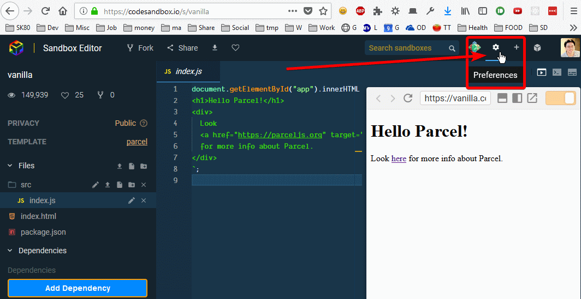The height and width of the screenshot is (299, 581).
Task: Open index.html in the file tree
Action: [38, 216]
